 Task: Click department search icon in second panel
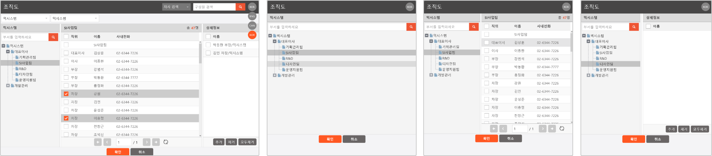pyautogui.click(x=411, y=27)
